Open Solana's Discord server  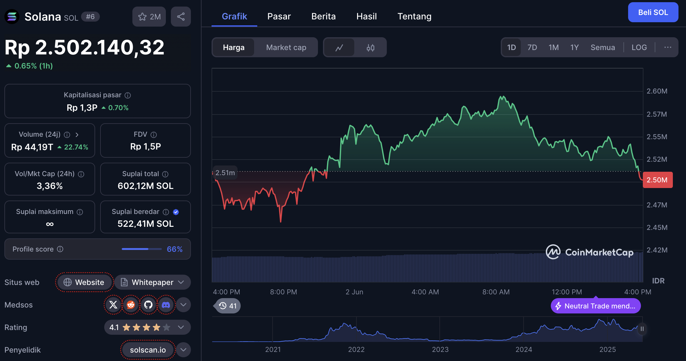[166, 305]
